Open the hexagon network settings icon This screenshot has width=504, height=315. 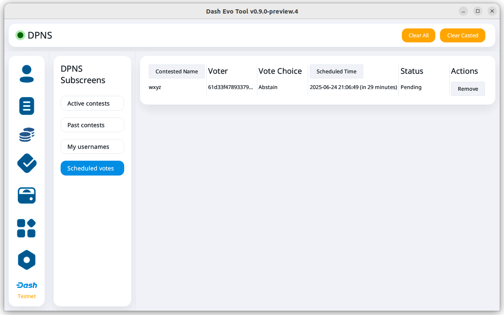tap(27, 260)
